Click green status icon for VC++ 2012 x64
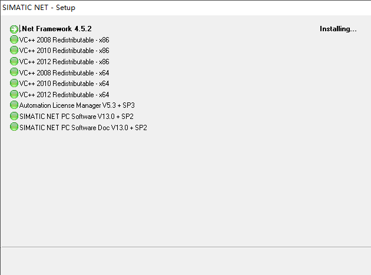371x275 pixels. [x=14, y=94]
